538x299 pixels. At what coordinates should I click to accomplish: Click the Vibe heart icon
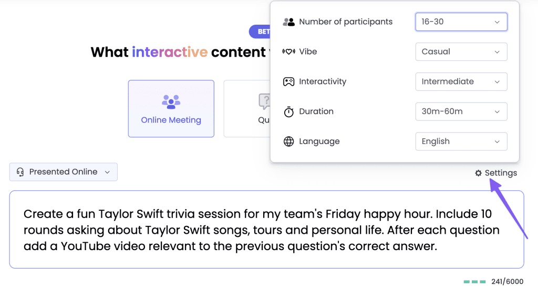288,52
